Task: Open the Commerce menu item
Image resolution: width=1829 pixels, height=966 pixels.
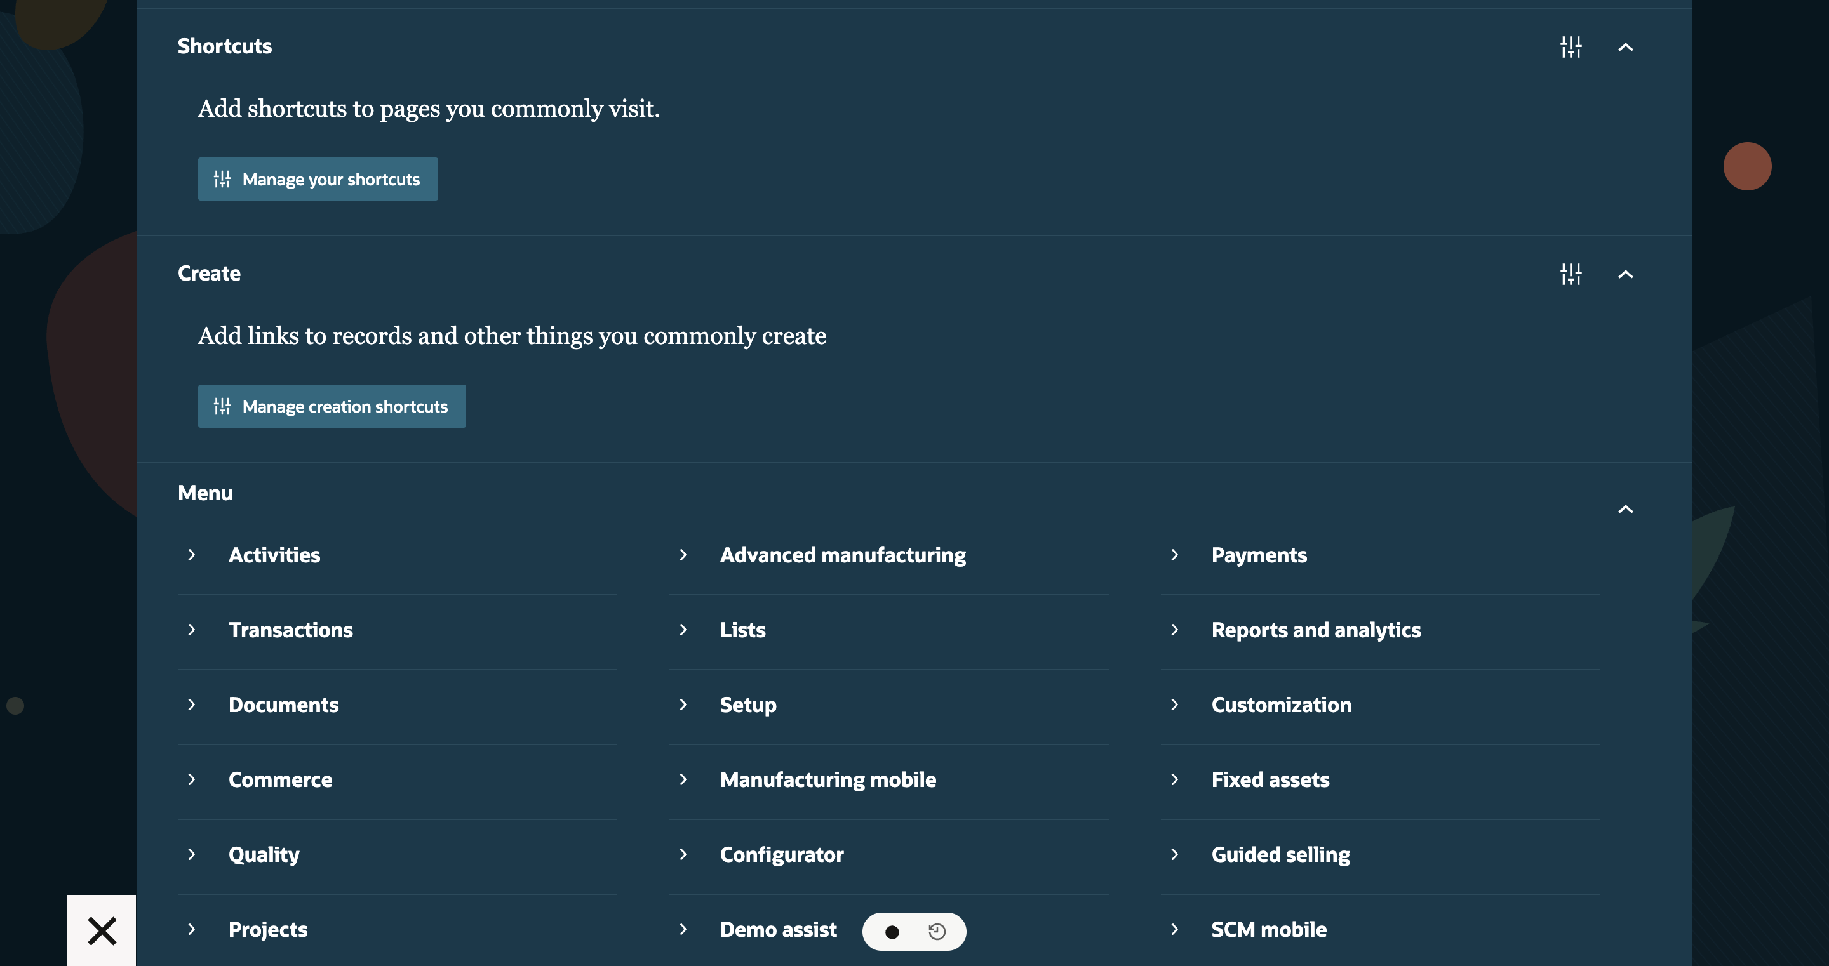Action: coord(281,779)
